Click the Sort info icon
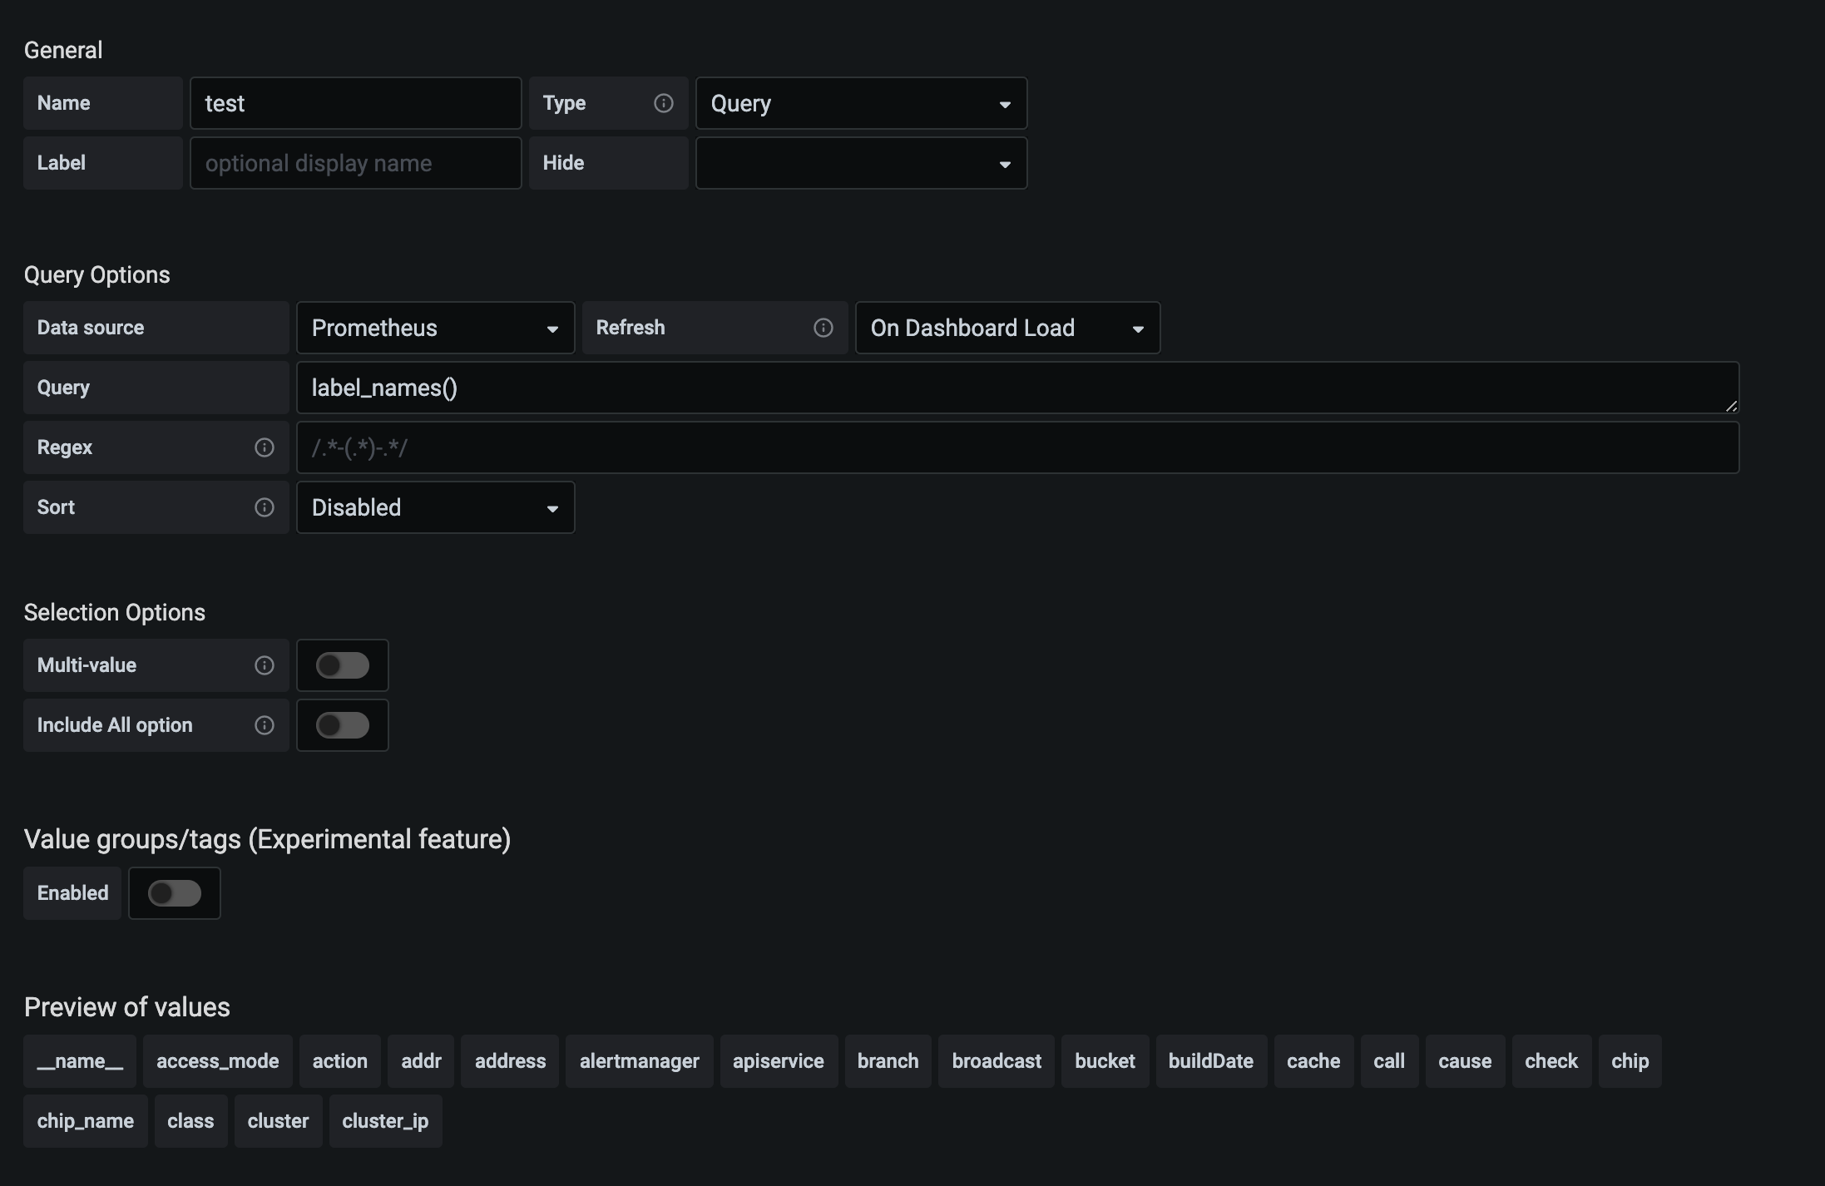The image size is (1825, 1186). [x=265, y=507]
